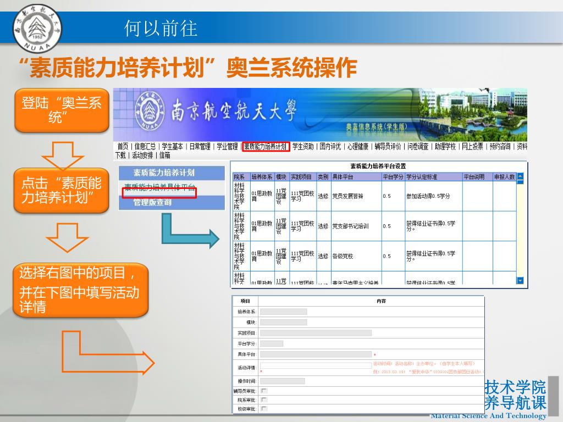Click the 奥蓝信息系统(学生版) banner text
The image size is (563, 422).
coord(377,127)
